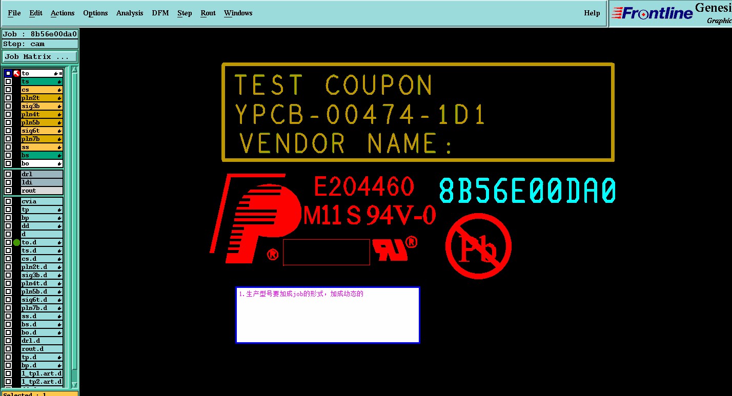
Task: Select the bo.d layer
Action: (42, 332)
